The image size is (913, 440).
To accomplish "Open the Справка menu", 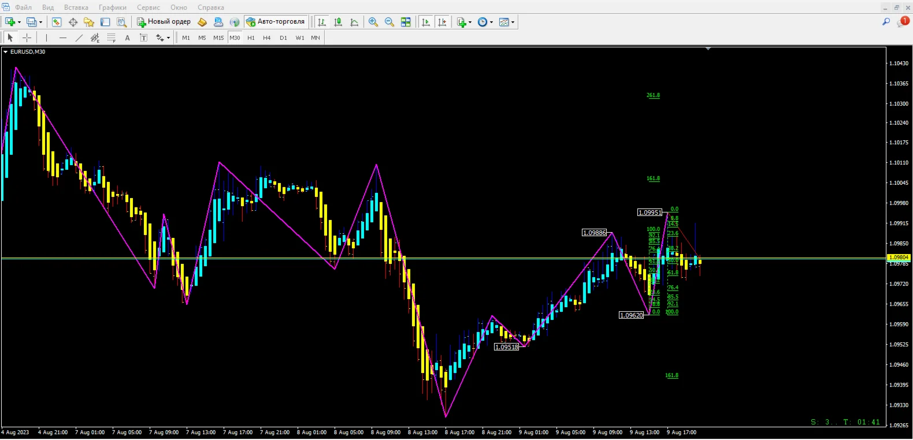I will 211,8.
